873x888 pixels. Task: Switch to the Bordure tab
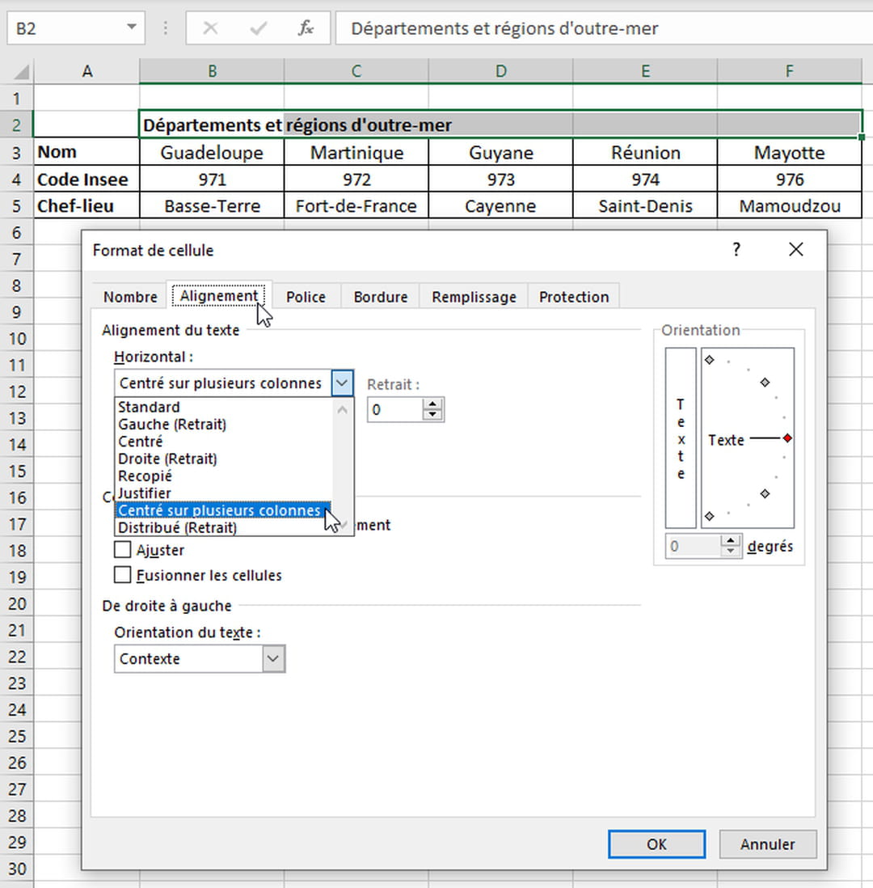[381, 297]
